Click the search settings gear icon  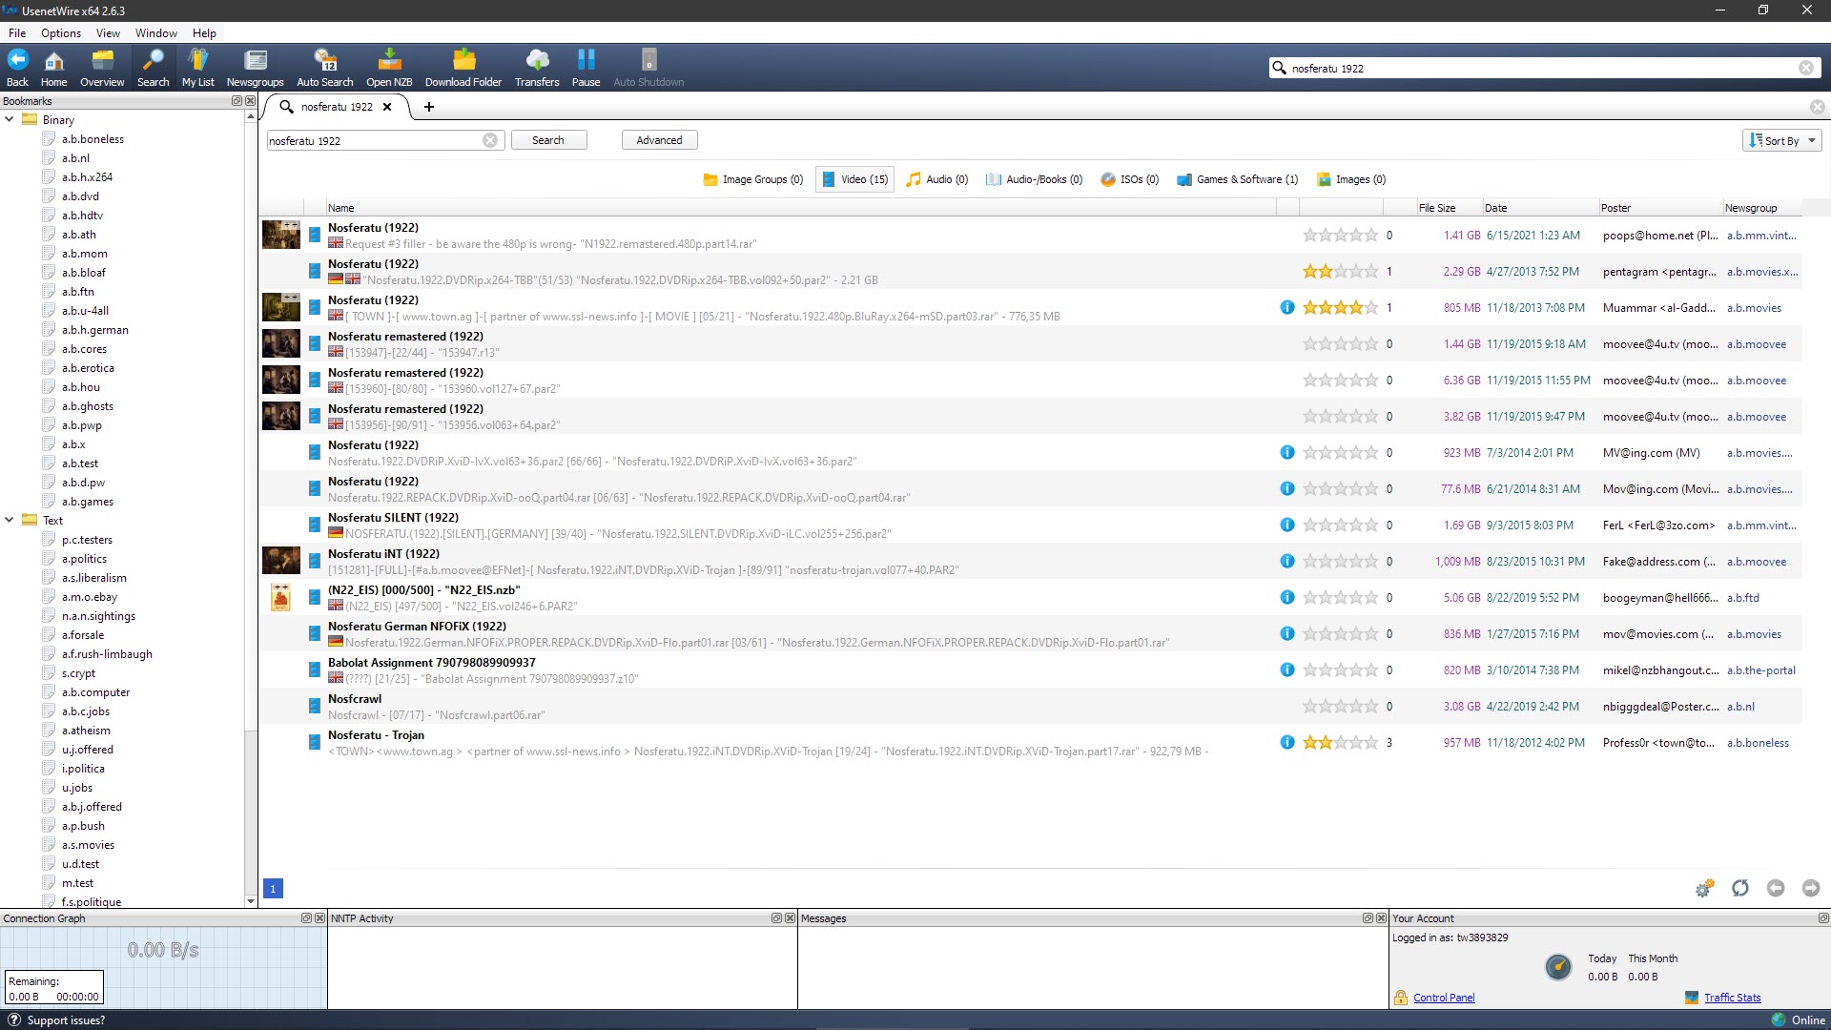point(1705,888)
